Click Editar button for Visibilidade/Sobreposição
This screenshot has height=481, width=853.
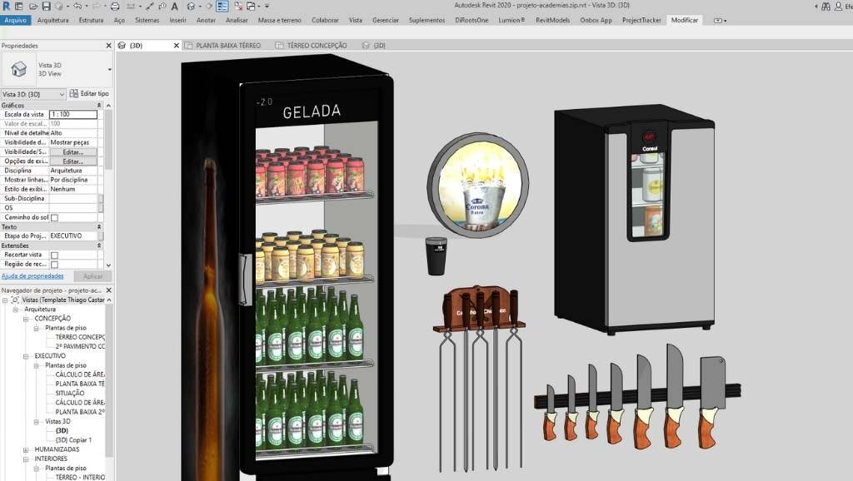point(72,152)
